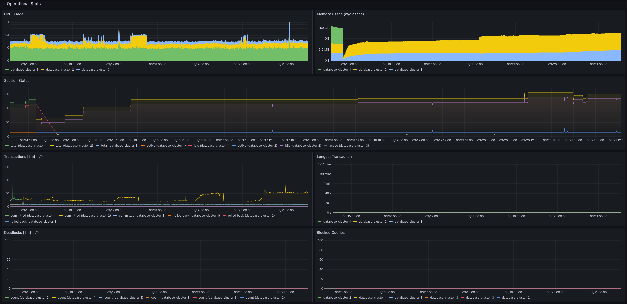Toggle database-cluster-3 series in Memory Usage legend
Viewport: 627px width, 304px height.
(408, 70)
